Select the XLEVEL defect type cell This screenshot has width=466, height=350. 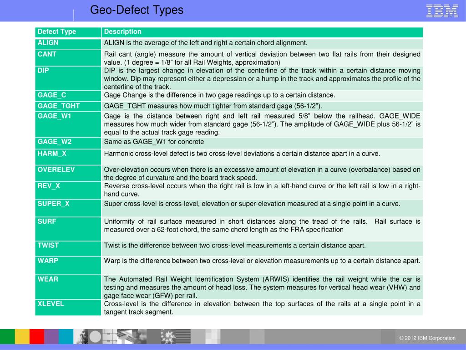(68, 307)
